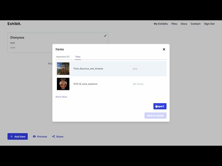
Task: Click the pencil edit icon on Dionysus card
Action: [105, 36]
